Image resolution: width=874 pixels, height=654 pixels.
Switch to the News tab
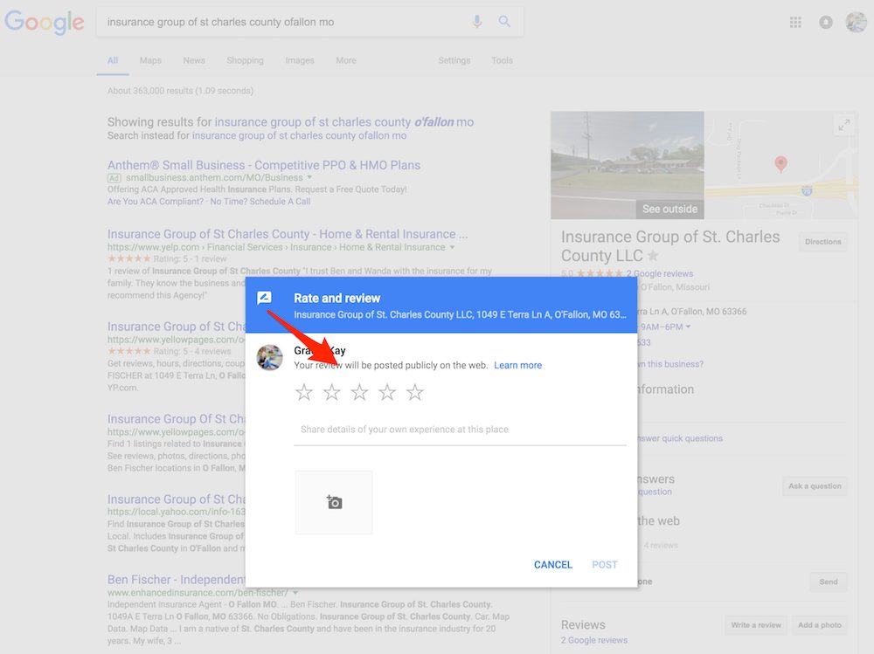[194, 60]
